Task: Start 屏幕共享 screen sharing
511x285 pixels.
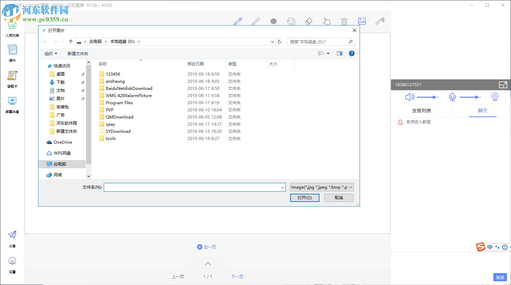Action: (12, 105)
